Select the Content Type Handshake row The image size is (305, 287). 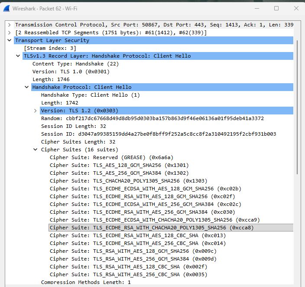click(x=75, y=64)
